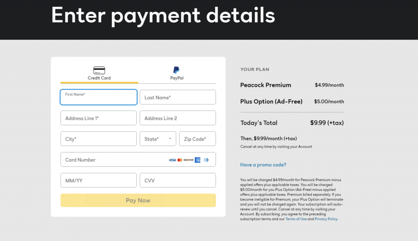
Task: Switch to the PayPal tab
Action: pos(177,74)
